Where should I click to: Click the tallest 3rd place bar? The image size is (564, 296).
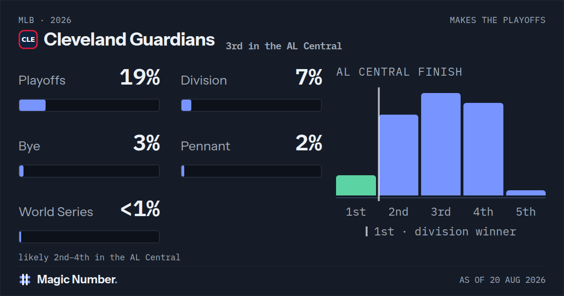(x=441, y=144)
